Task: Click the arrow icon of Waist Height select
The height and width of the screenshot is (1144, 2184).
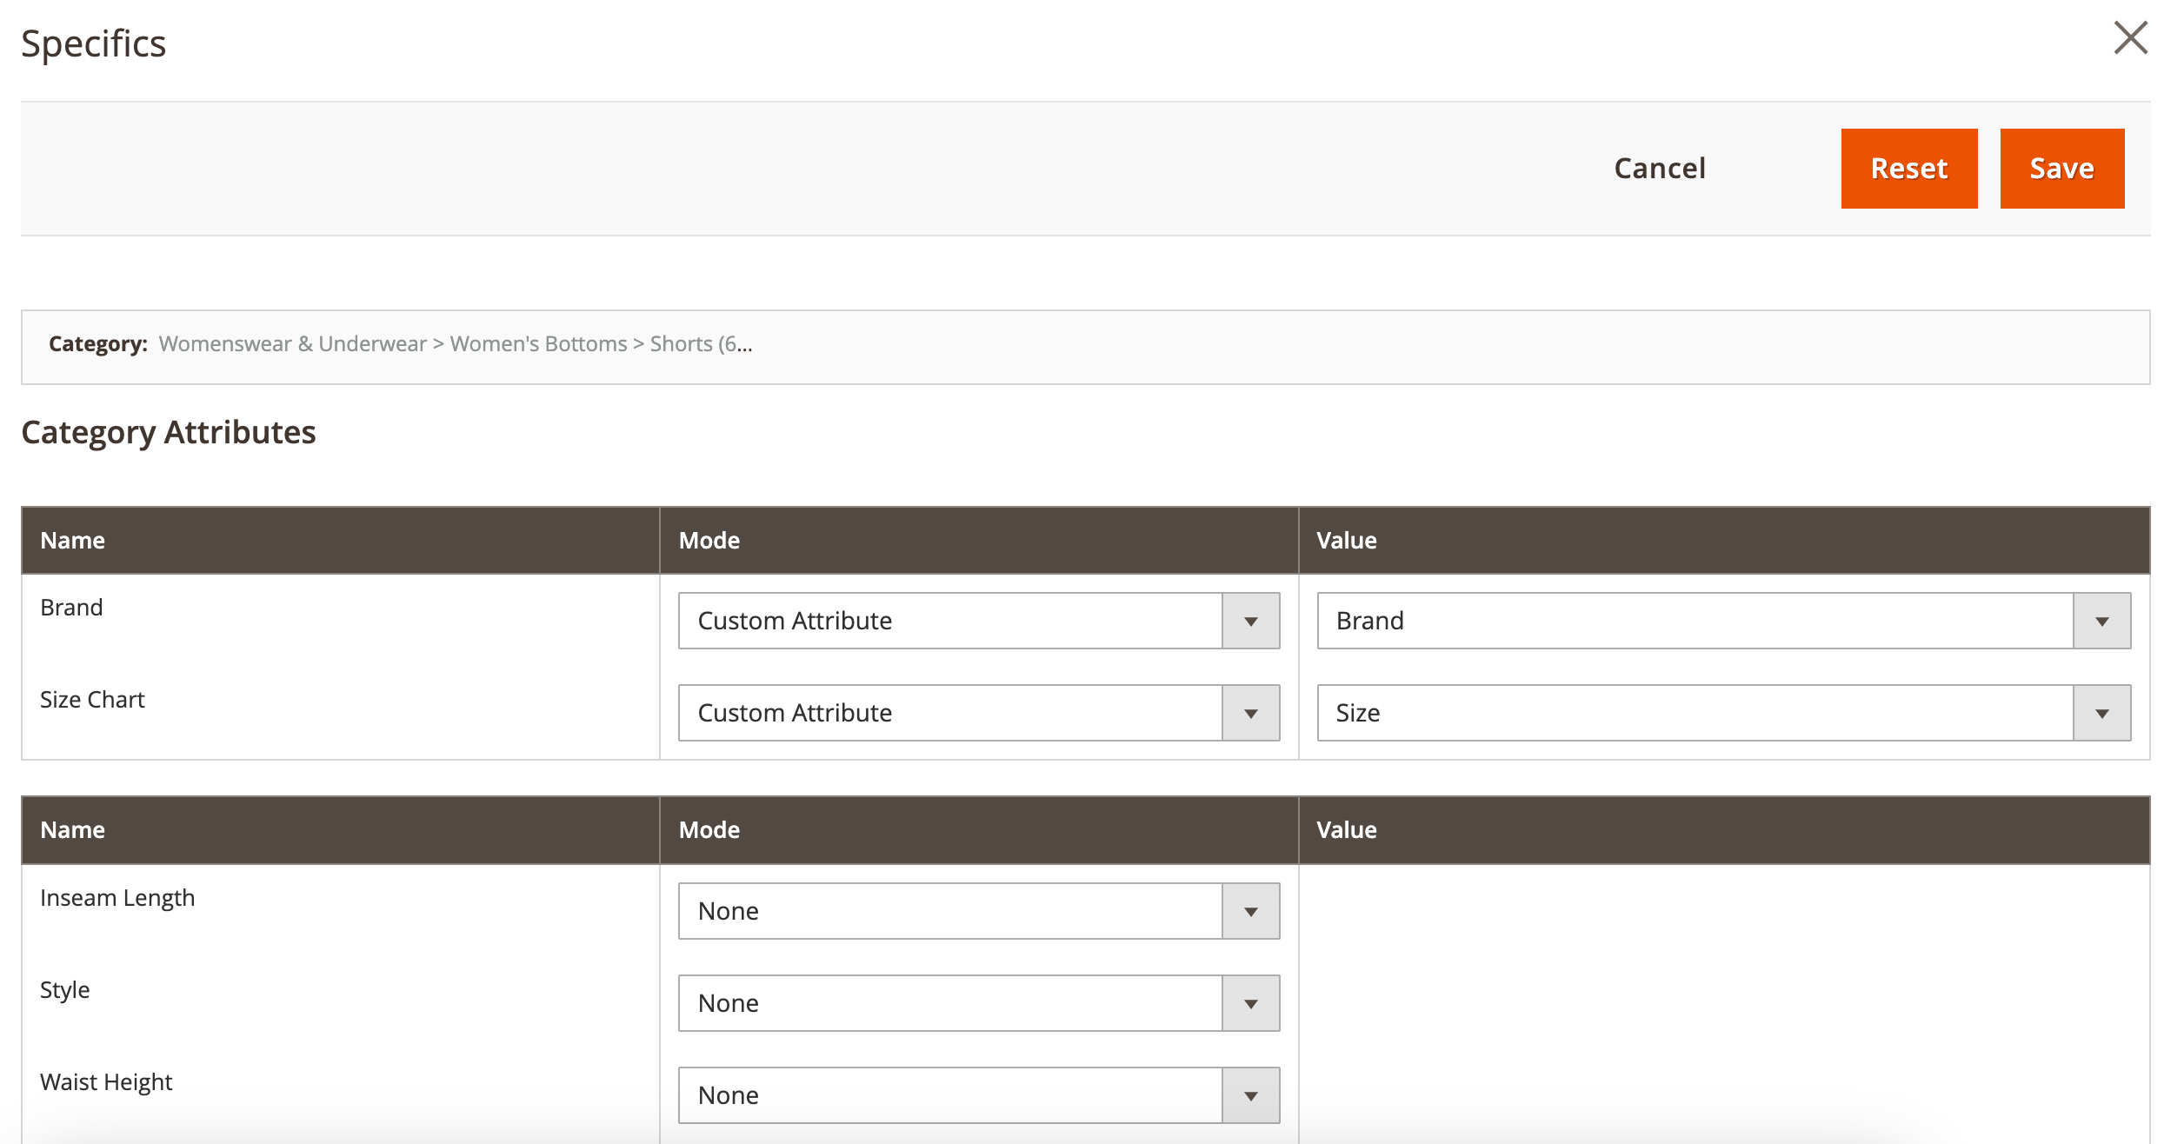Action: 1250,1096
